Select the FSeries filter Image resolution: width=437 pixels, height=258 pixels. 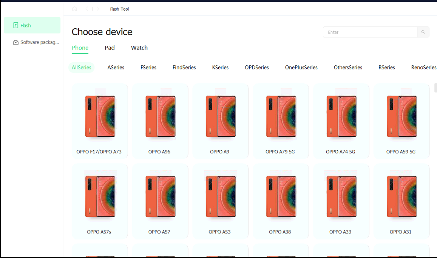[148, 67]
